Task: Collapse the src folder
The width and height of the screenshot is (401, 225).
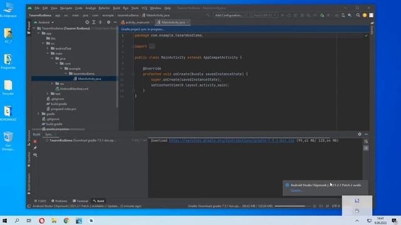Action: pyautogui.click(x=43, y=43)
